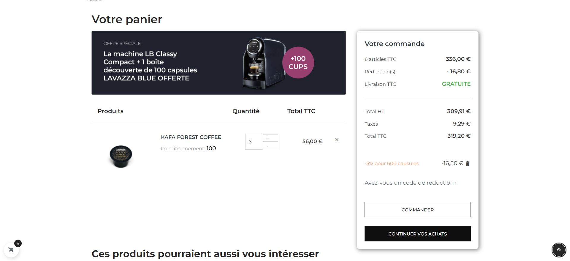Increase quantity with the plus stepper
Screen dimensions: 570x261
[x=270, y=138]
